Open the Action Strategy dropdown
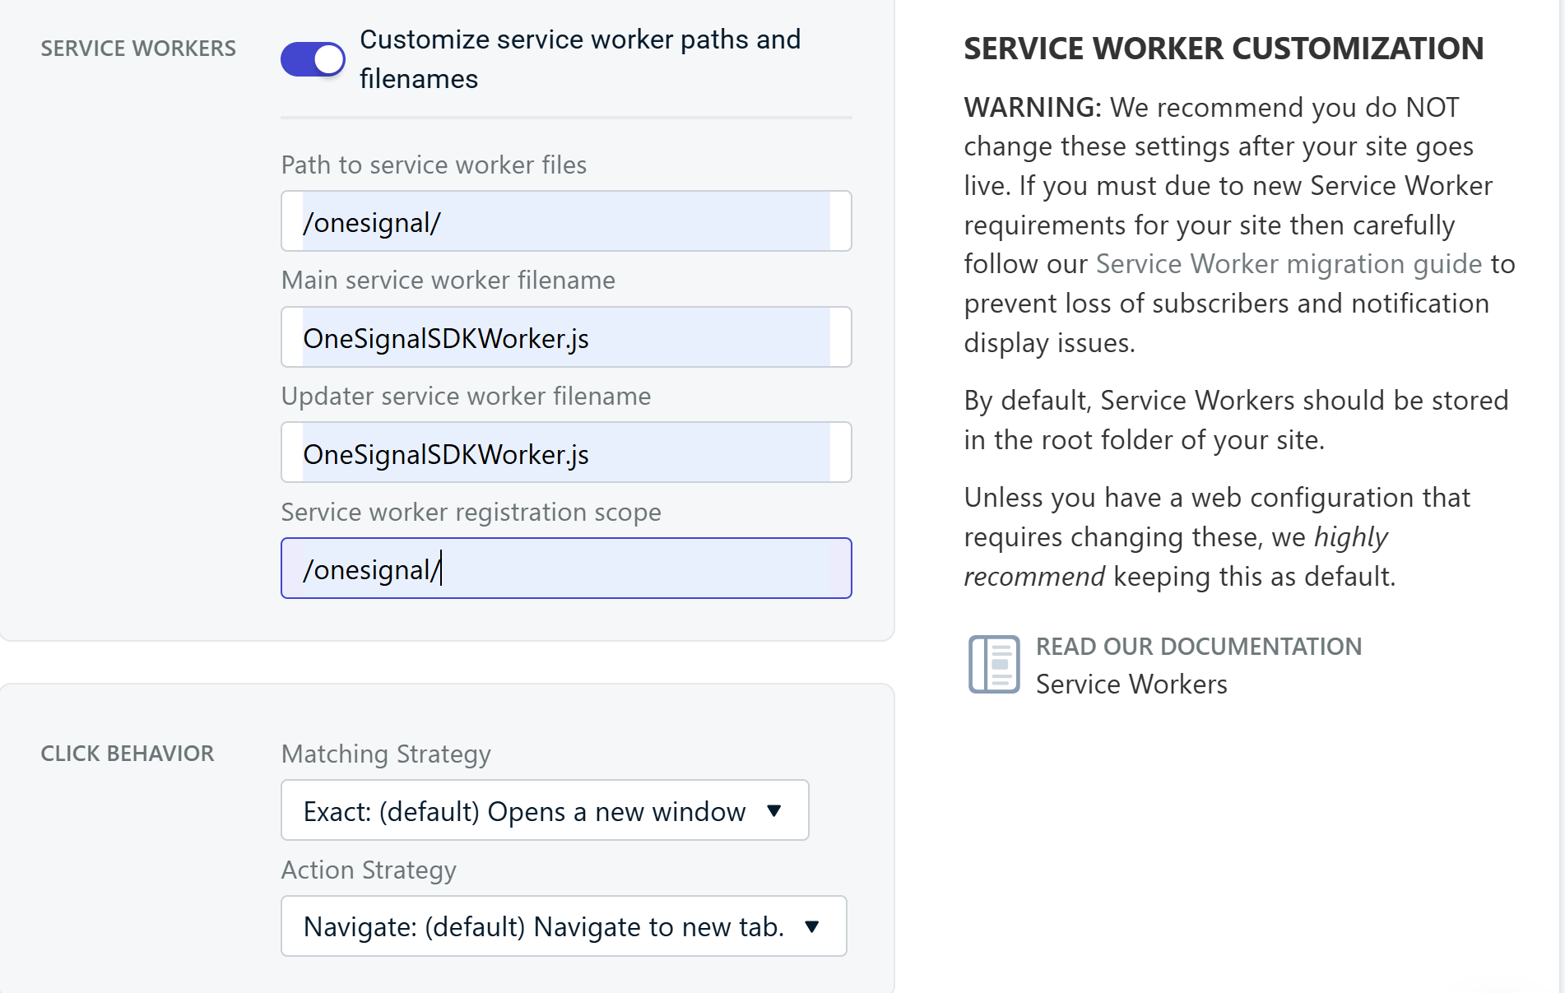 (x=564, y=926)
